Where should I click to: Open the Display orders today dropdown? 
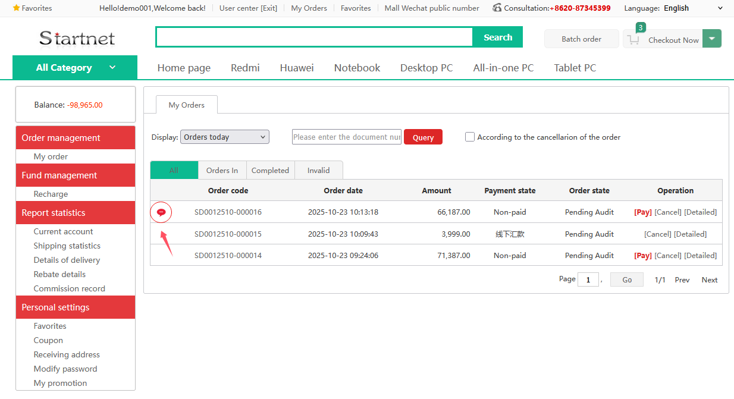225,137
